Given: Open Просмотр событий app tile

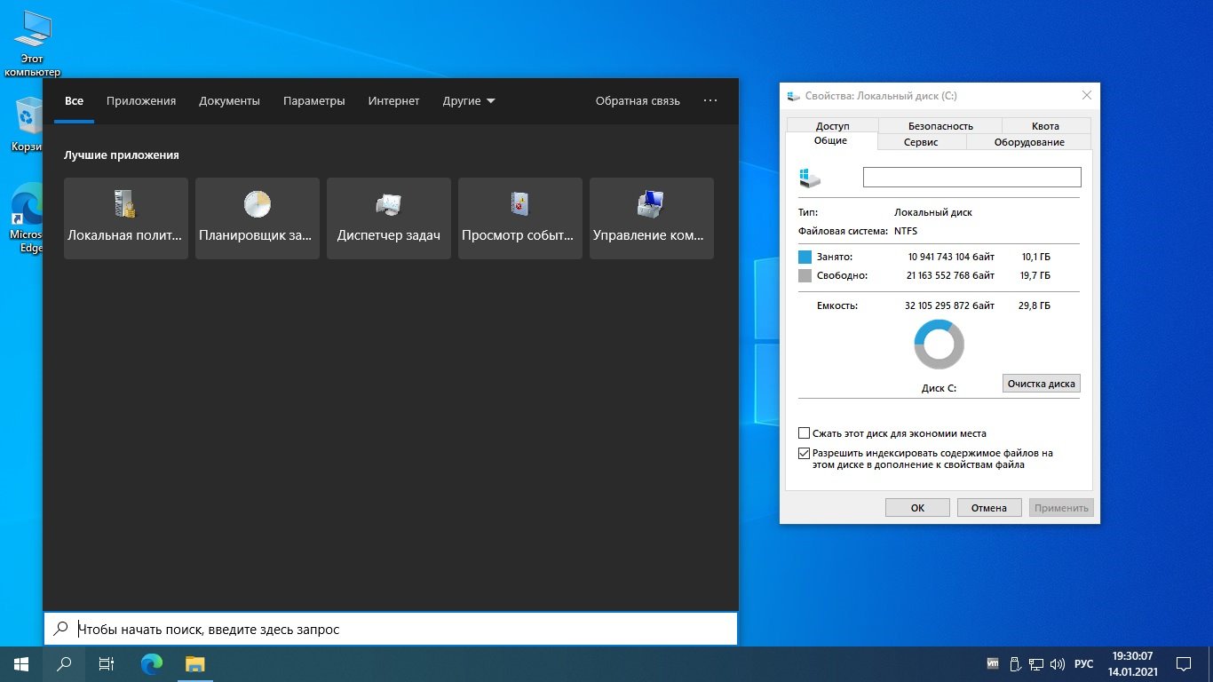Looking at the screenshot, I should pyautogui.click(x=520, y=218).
